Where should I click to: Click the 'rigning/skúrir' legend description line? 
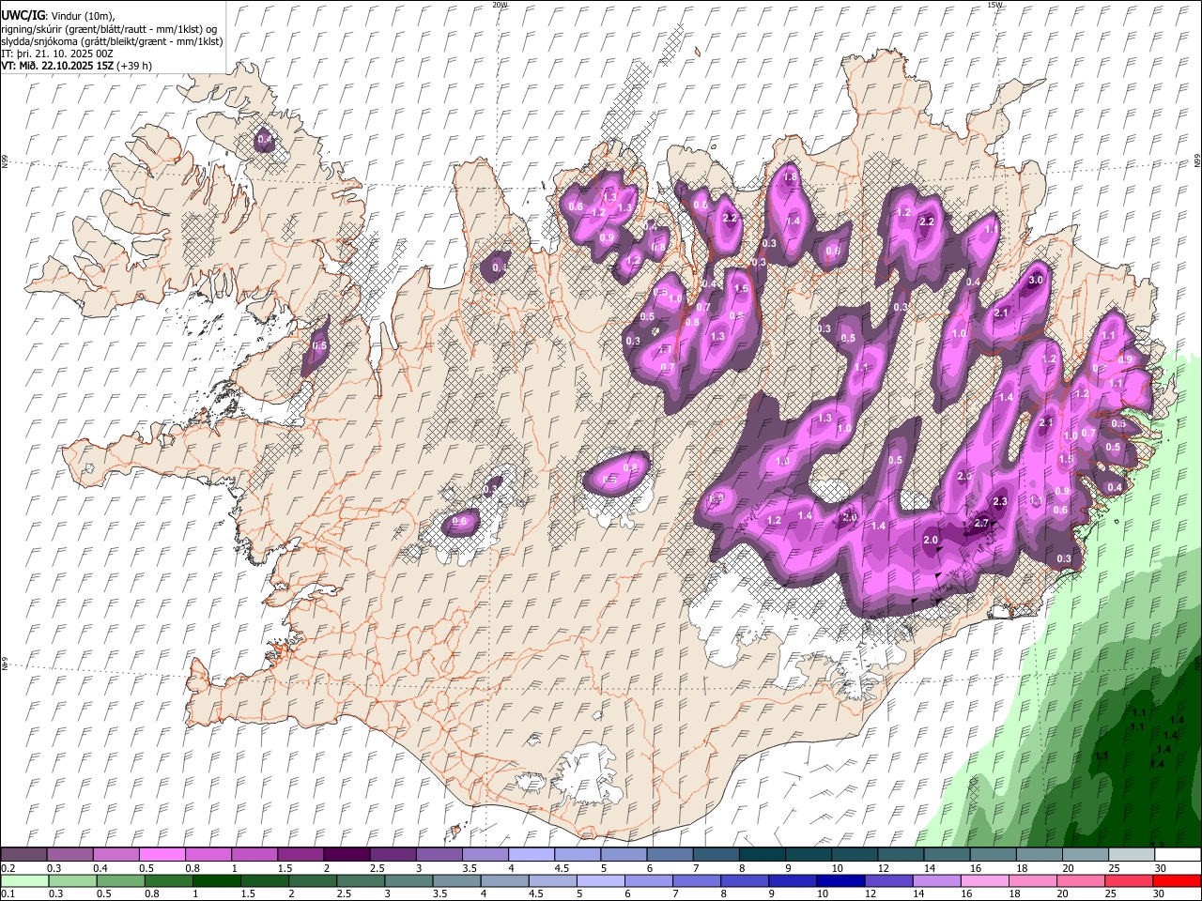(x=109, y=29)
